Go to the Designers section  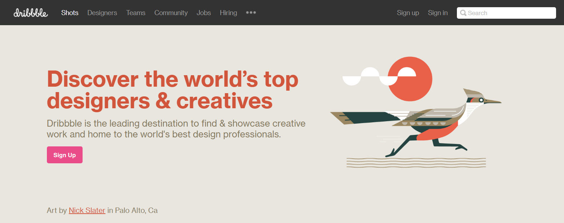(102, 13)
